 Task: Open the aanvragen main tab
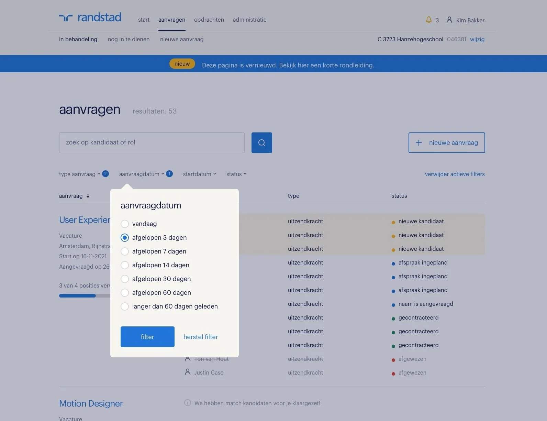pyautogui.click(x=172, y=20)
